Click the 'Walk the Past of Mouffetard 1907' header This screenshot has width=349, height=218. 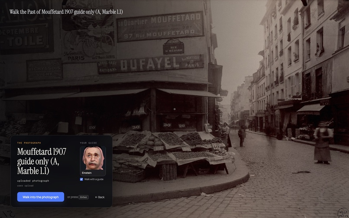(x=66, y=12)
